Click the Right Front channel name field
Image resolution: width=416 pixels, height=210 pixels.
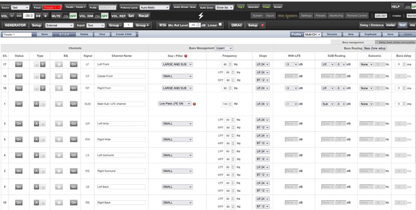click(121, 88)
